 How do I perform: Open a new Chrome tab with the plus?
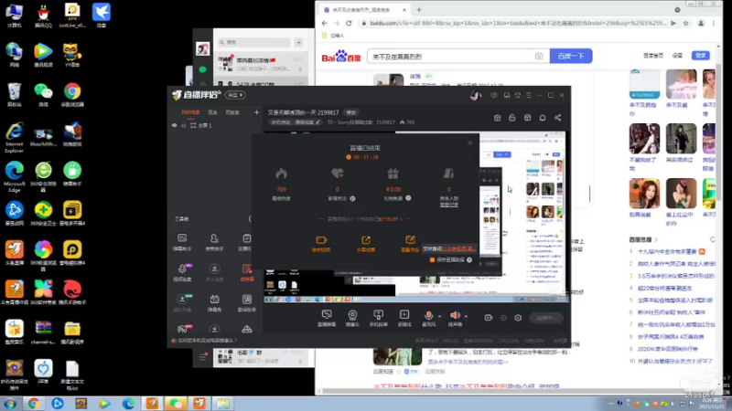point(419,9)
